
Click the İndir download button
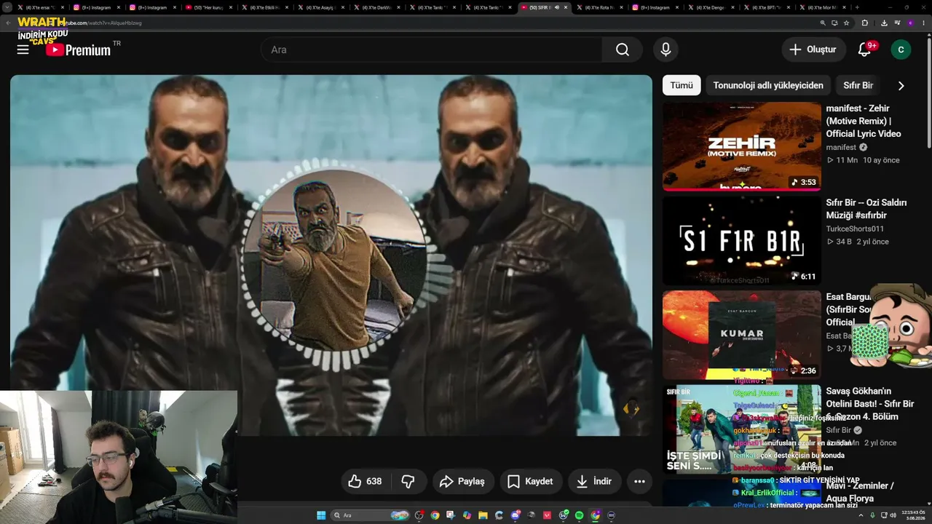pyautogui.click(x=594, y=481)
